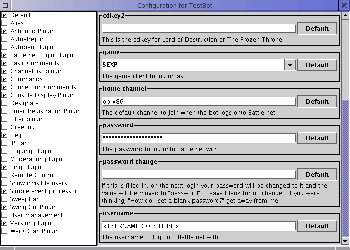Disable the Ping Plugin checkbox
Image resolution: width=350 pixels, height=250 pixels.
pyautogui.click(x=4, y=167)
